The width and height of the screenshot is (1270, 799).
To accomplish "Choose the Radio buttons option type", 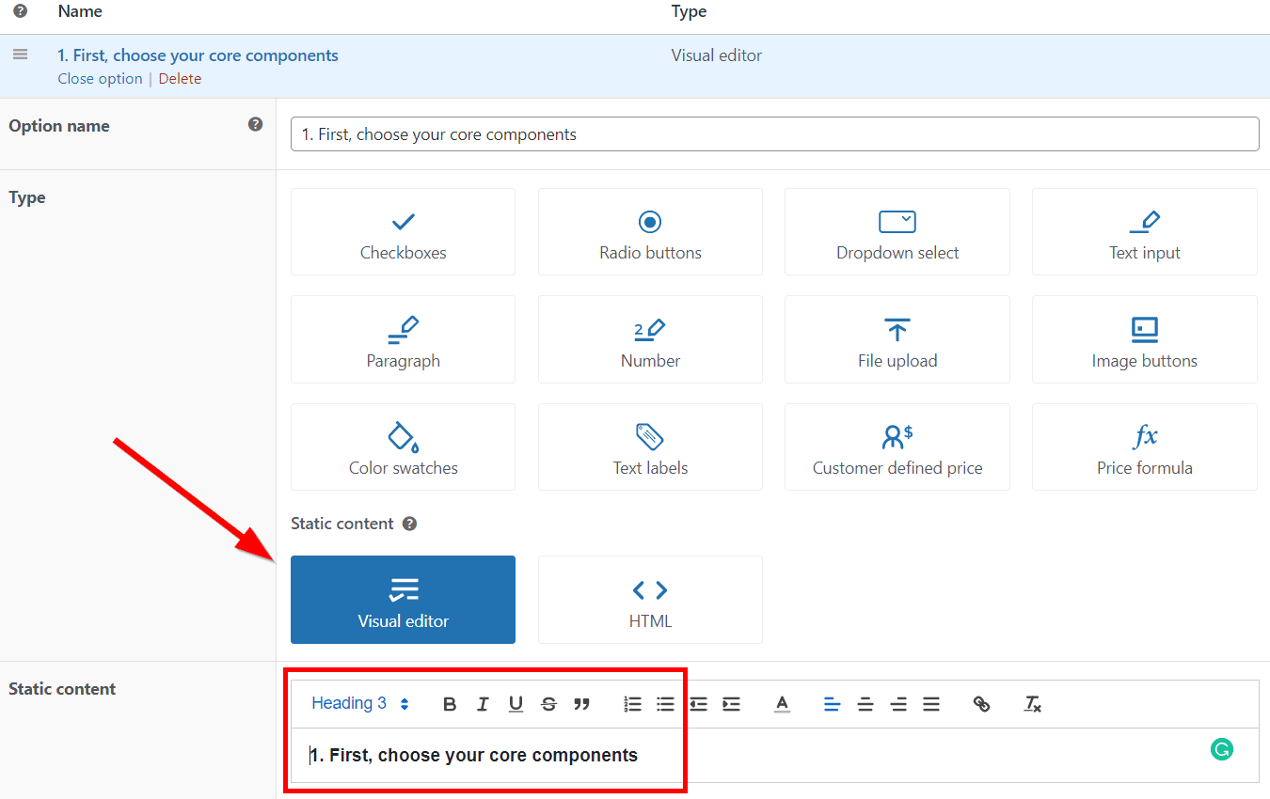I will pyautogui.click(x=650, y=232).
